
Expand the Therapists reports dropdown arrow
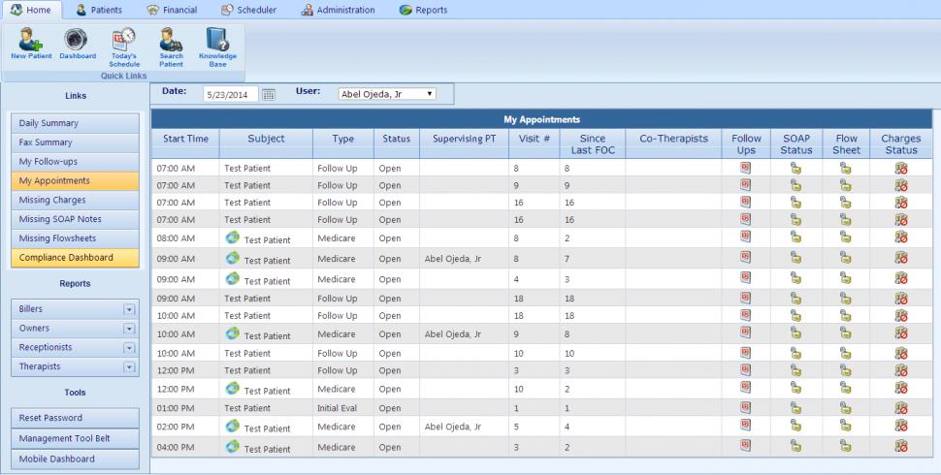128,366
